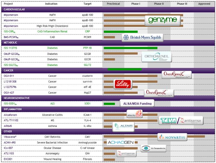Click the Bristol-Myers Squibb logo
Viewport: 216px width, 163px height.
[143, 37]
